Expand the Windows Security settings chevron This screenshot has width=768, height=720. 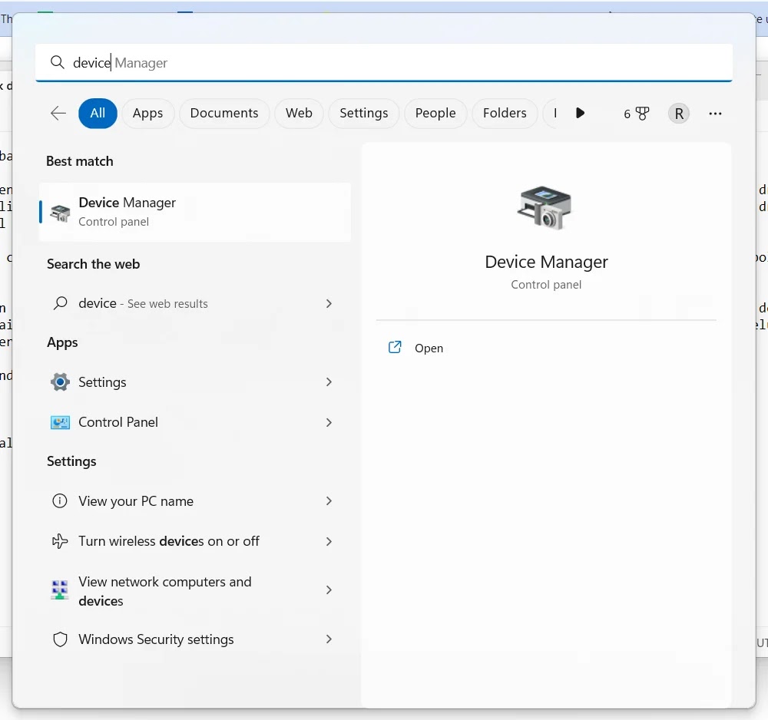click(x=329, y=639)
